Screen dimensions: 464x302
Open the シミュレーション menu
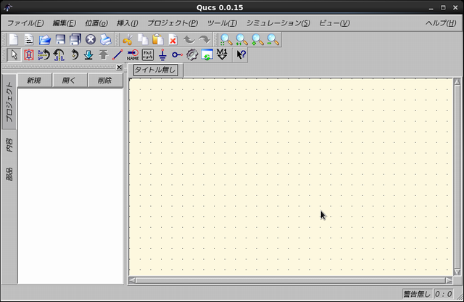coord(278,23)
